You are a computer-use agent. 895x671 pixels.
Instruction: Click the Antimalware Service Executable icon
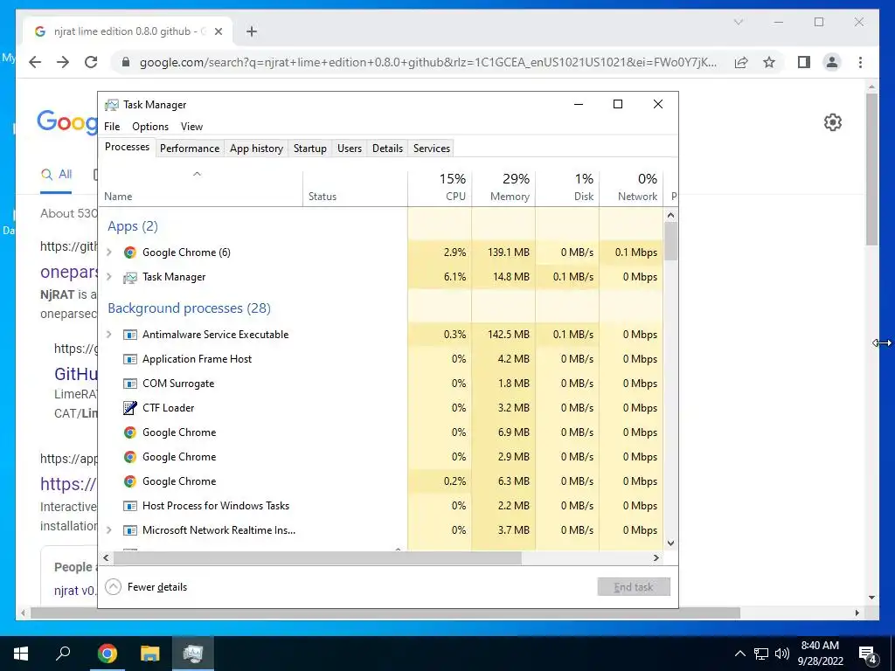(x=130, y=335)
